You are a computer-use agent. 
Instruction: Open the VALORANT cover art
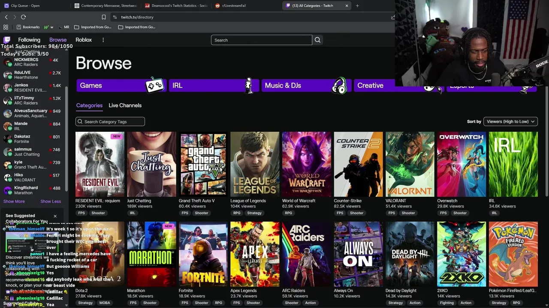tap(410, 164)
